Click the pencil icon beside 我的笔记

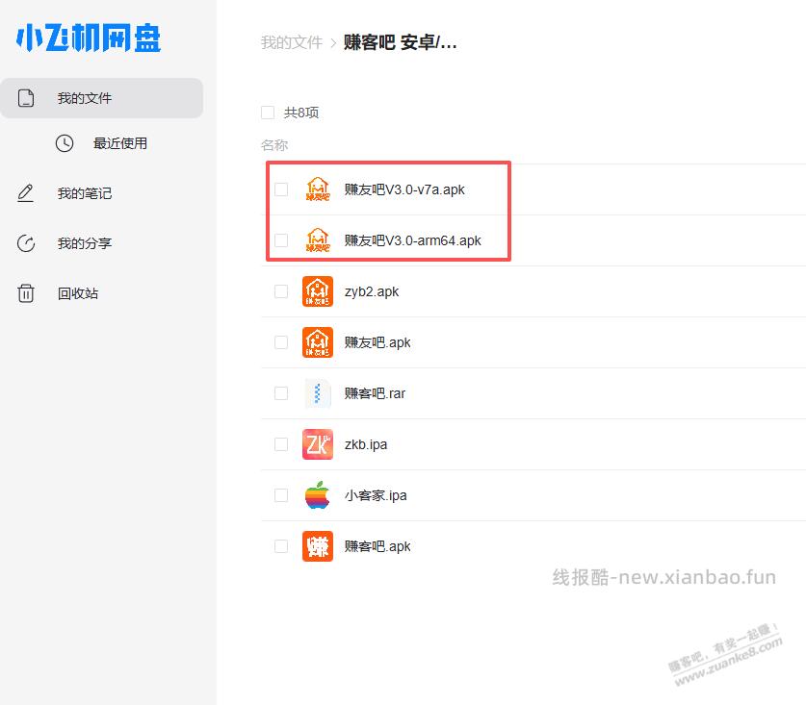tap(26, 193)
